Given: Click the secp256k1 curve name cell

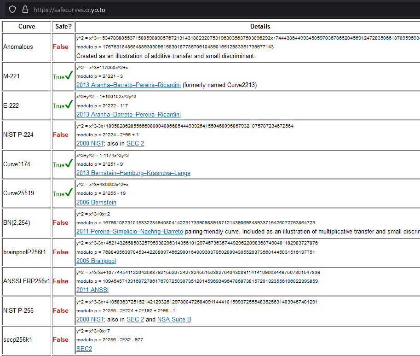Looking at the screenshot, I should 27,339.
